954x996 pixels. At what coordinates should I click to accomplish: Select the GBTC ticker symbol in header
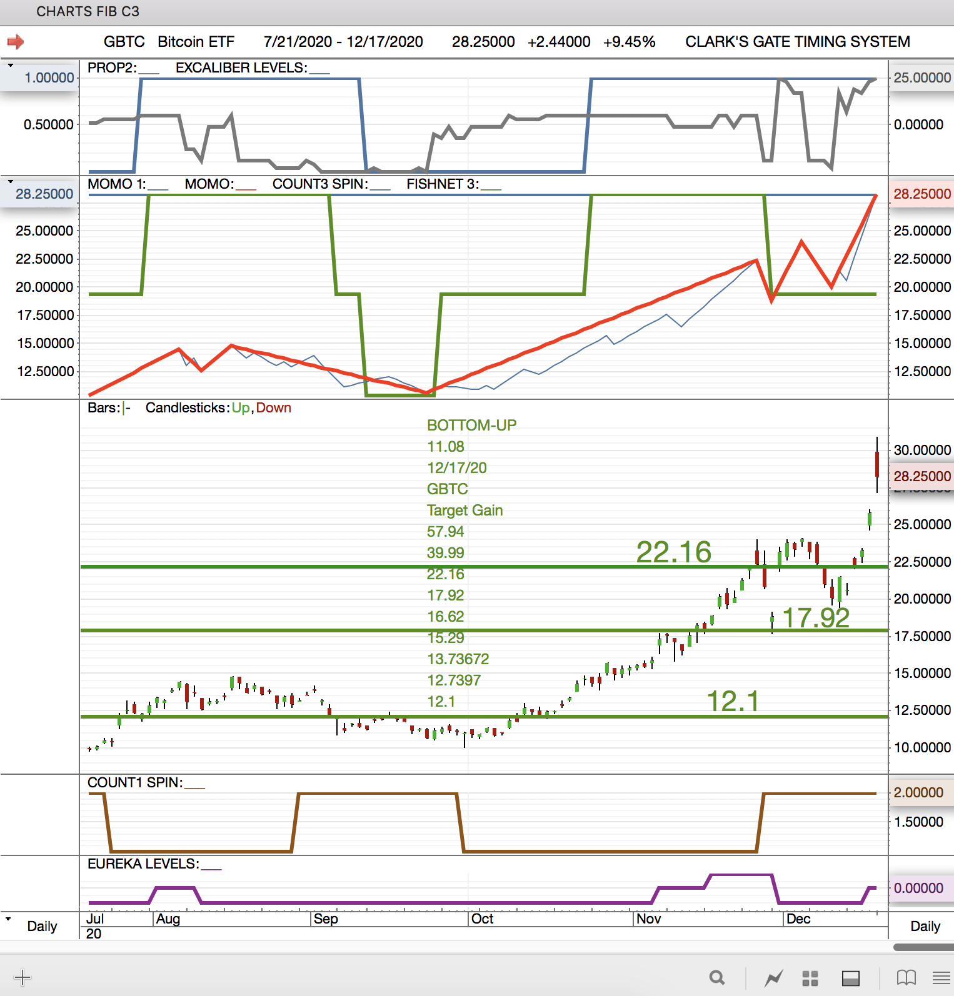point(124,42)
